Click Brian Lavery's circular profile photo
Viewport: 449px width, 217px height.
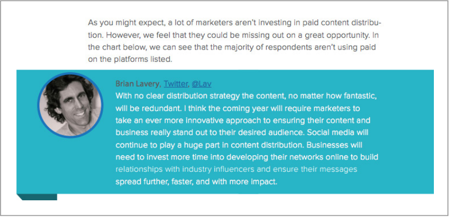(x=70, y=105)
